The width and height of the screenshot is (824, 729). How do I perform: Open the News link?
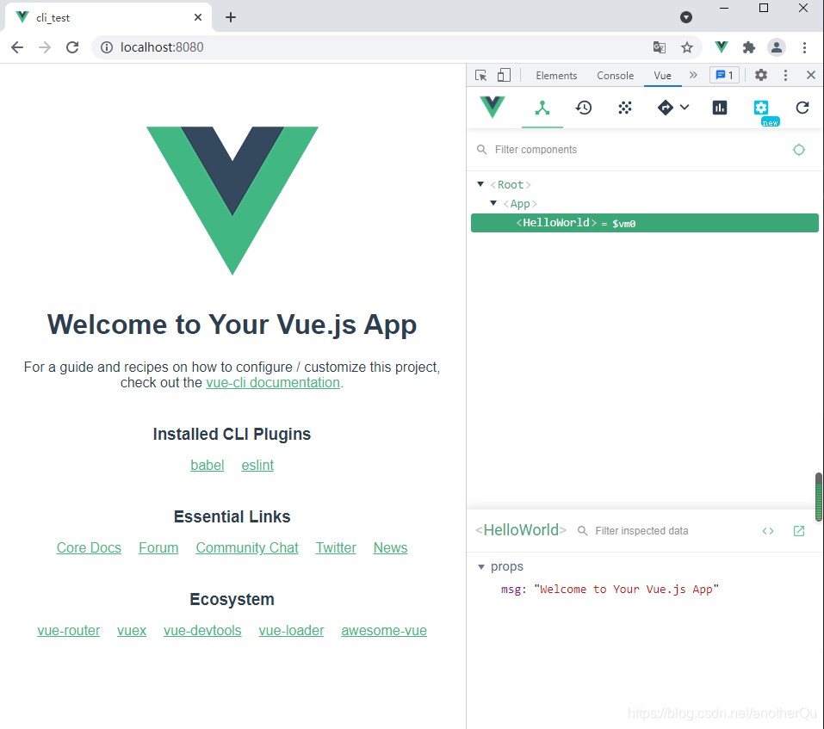(390, 547)
